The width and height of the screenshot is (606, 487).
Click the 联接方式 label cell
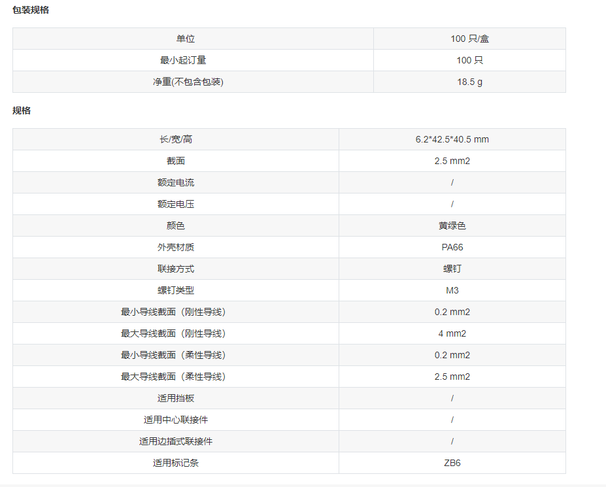[176, 269]
